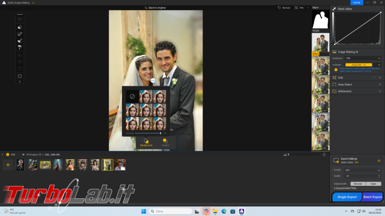Click the taskbar Cerca search box
This screenshot has height=216, width=385.
[171, 211]
